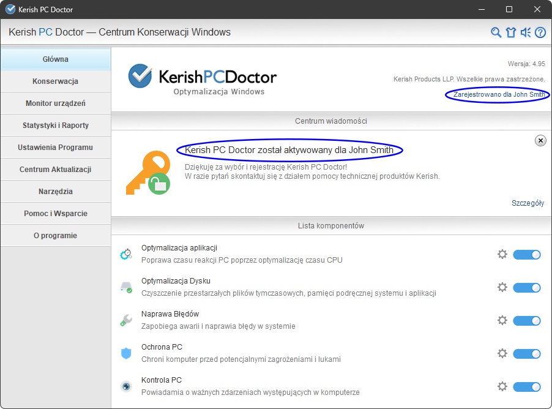Select Monitor urządzeń in the sidebar

pos(55,103)
